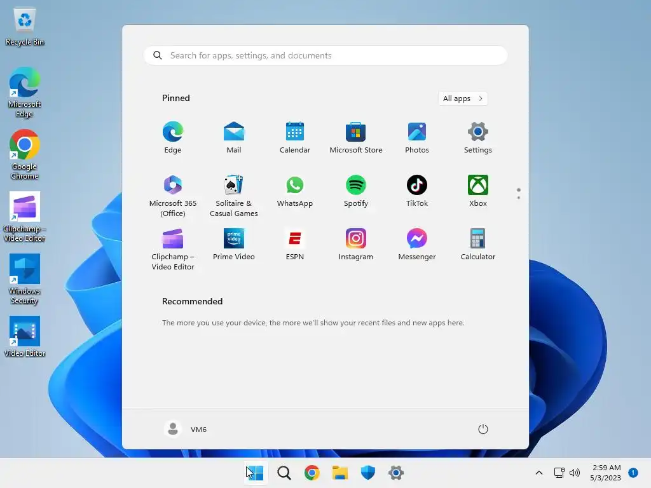The height and width of the screenshot is (488, 651).
Task: Open the clock showing 2:59 AM
Action: (606, 473)
